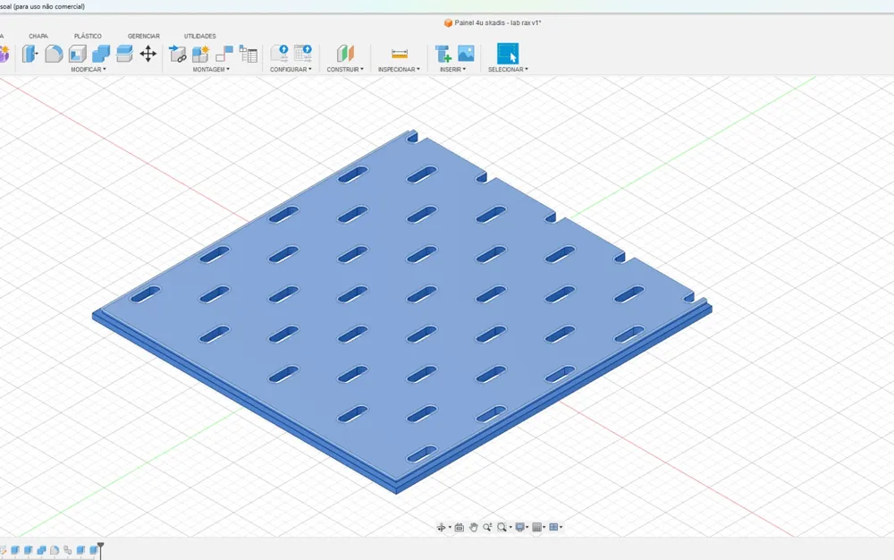Open the Bill of Materials table icon
The width and height of the screenshot is (894, 560).
coord(248,54)
